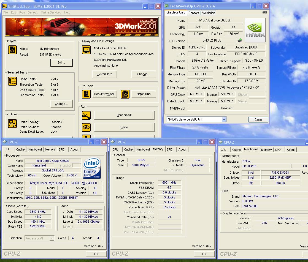Screen dimensions: 308x262
Task: Minimize the GPU-Z window
Action: [x=253, y=6]
